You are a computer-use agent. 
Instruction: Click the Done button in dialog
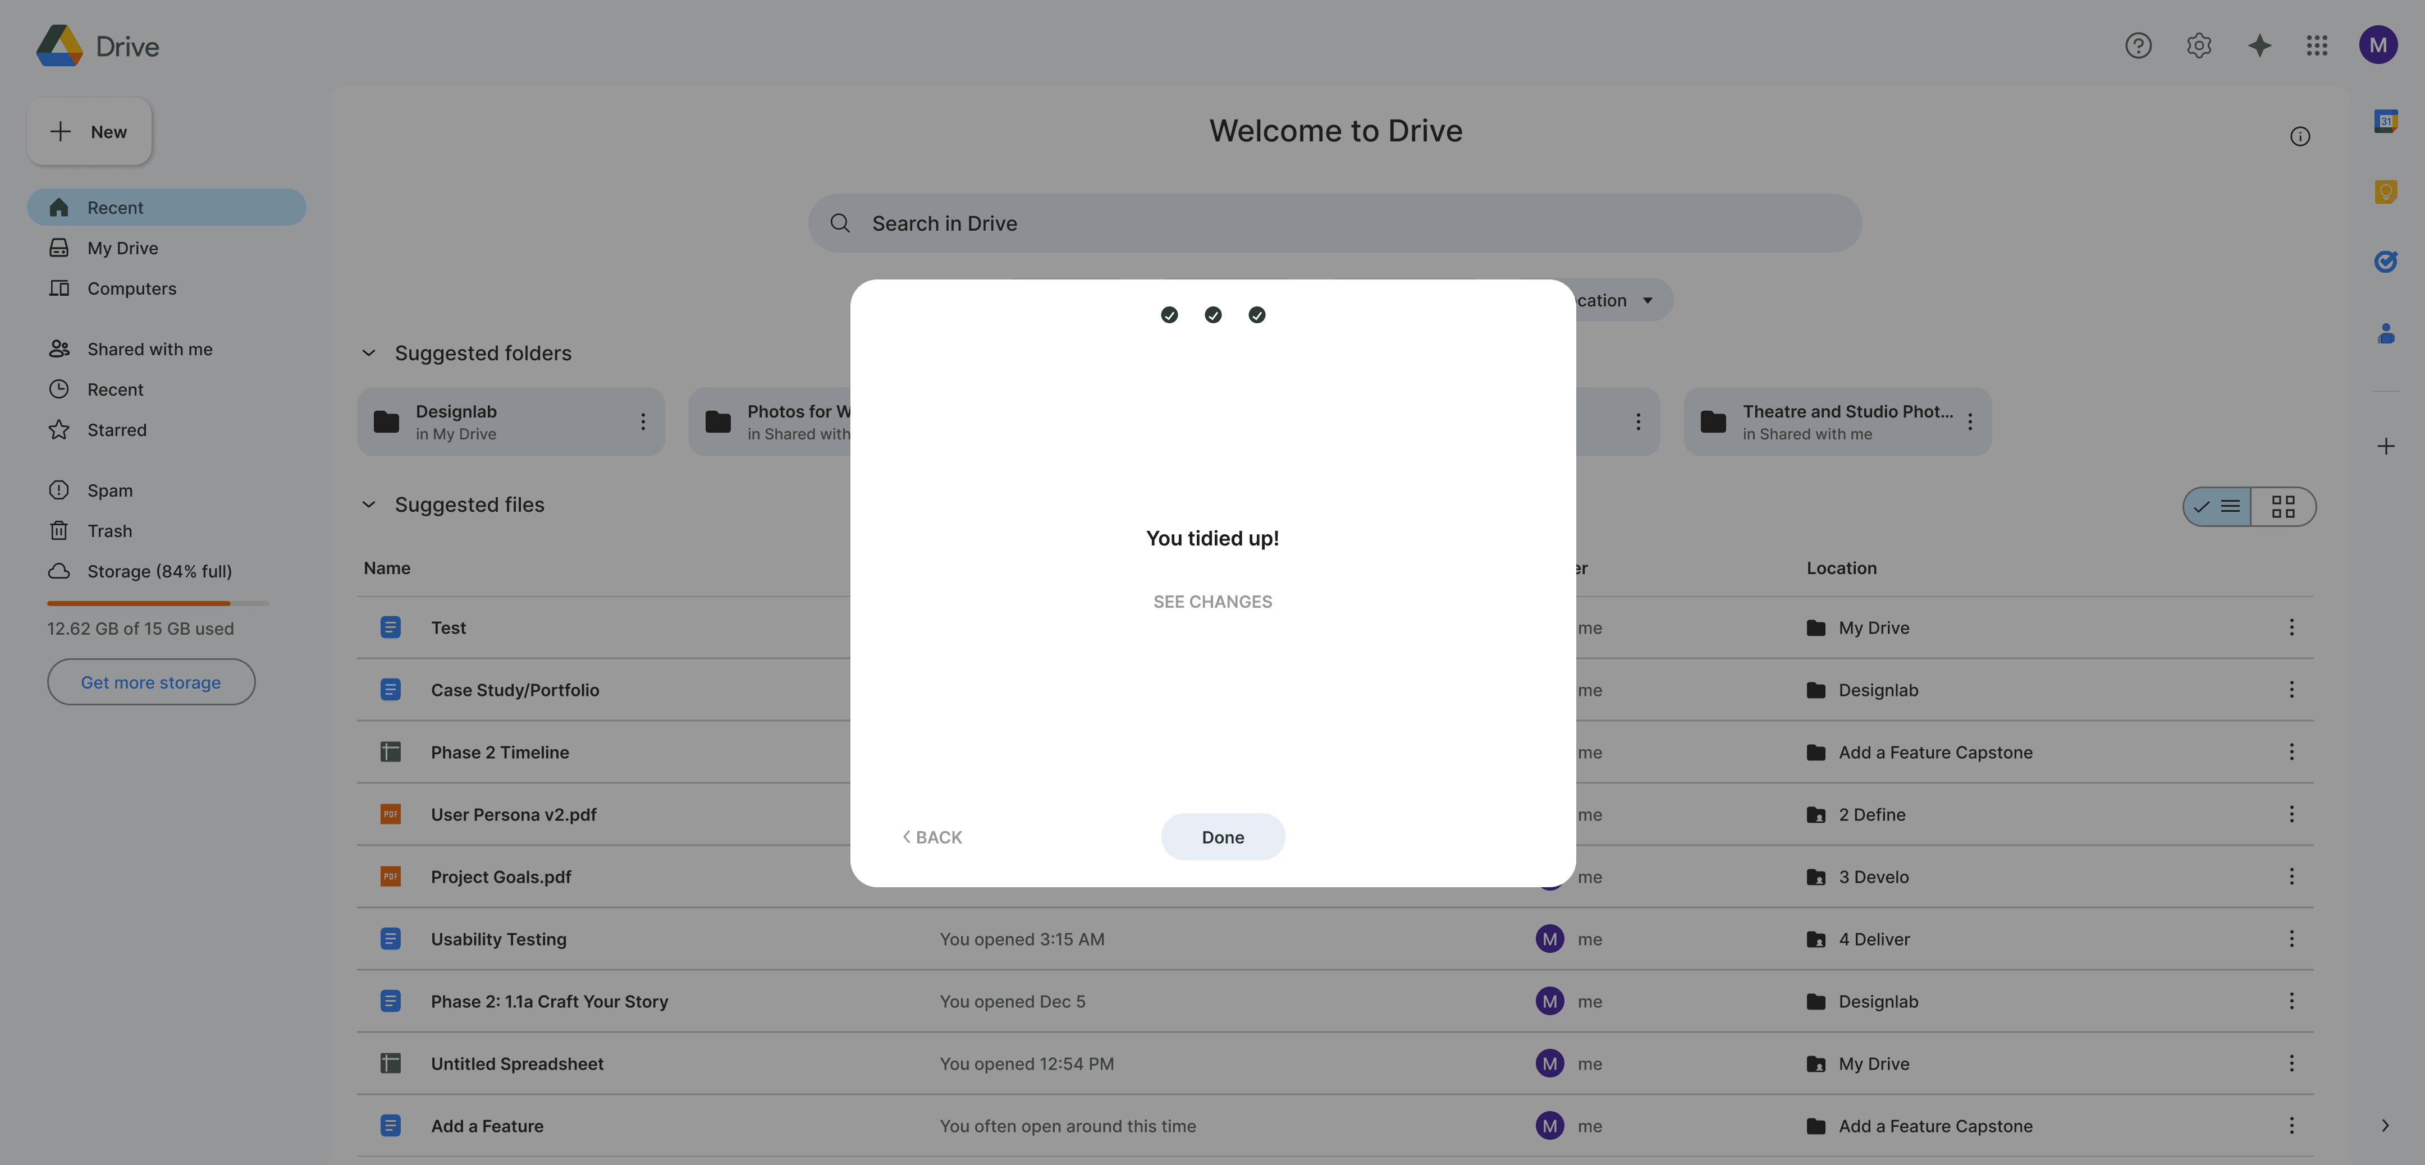click(1222, 837)
